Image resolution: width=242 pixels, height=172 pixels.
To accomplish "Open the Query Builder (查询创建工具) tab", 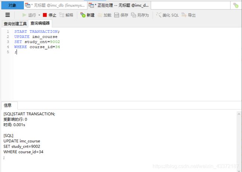I will click(15, 24).
